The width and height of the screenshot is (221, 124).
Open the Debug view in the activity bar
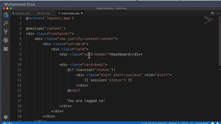[6, 40]
